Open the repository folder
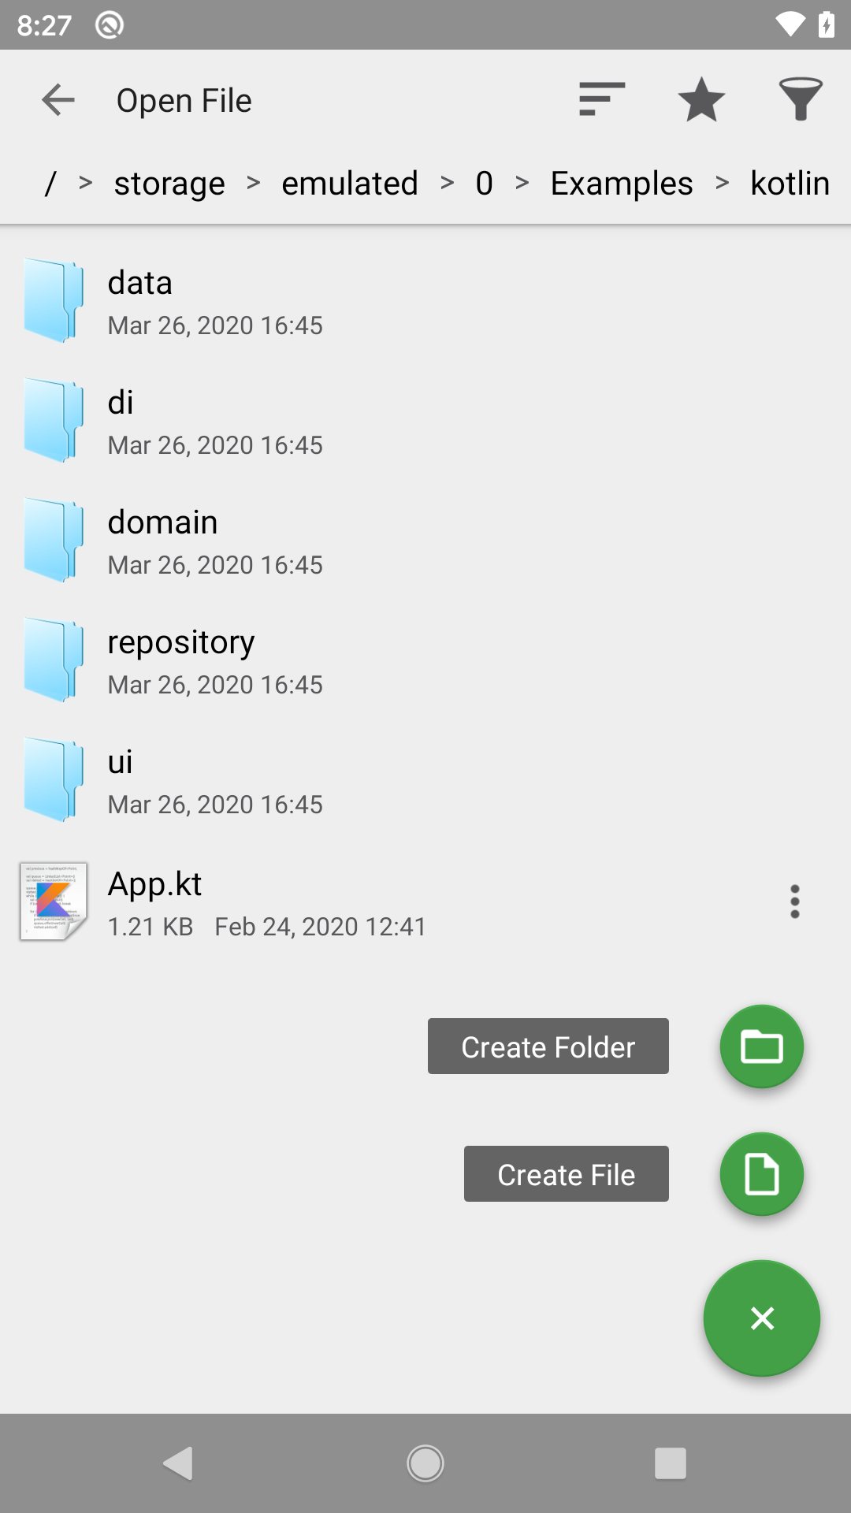The image size is (851, 1513). click(x=181, y=660)
